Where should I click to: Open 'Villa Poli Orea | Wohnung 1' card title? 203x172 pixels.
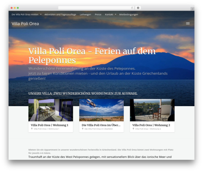click(x=50, y=125)
